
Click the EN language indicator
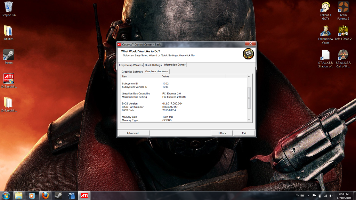298,195
